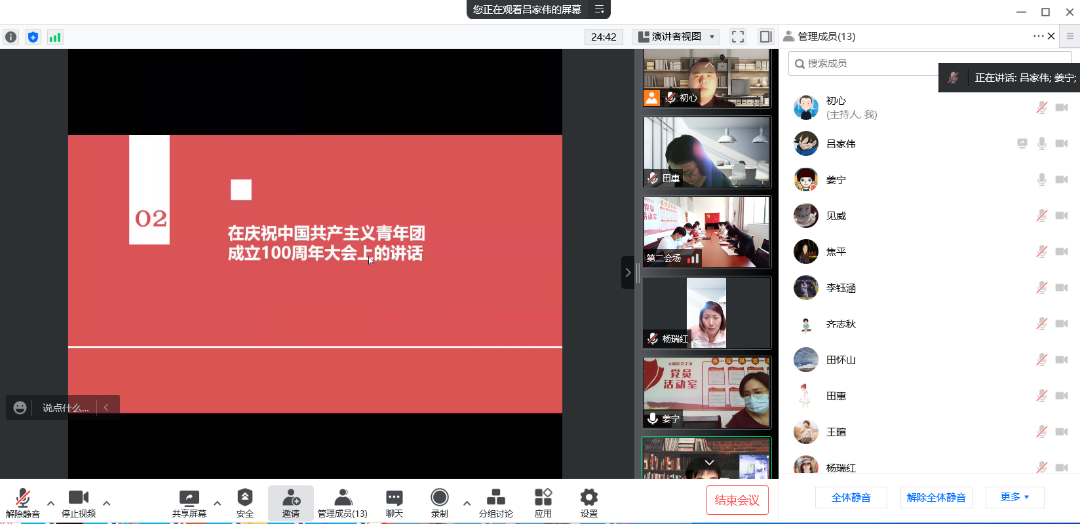Toggle microphone for member 吕家伟
Image resolution: width=1080 pixels, height=524 pixels.
pyautogui.click(x=1041, y=143)
